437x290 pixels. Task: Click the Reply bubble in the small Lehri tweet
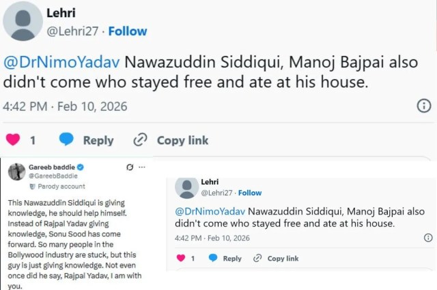[x=213, y=258]
